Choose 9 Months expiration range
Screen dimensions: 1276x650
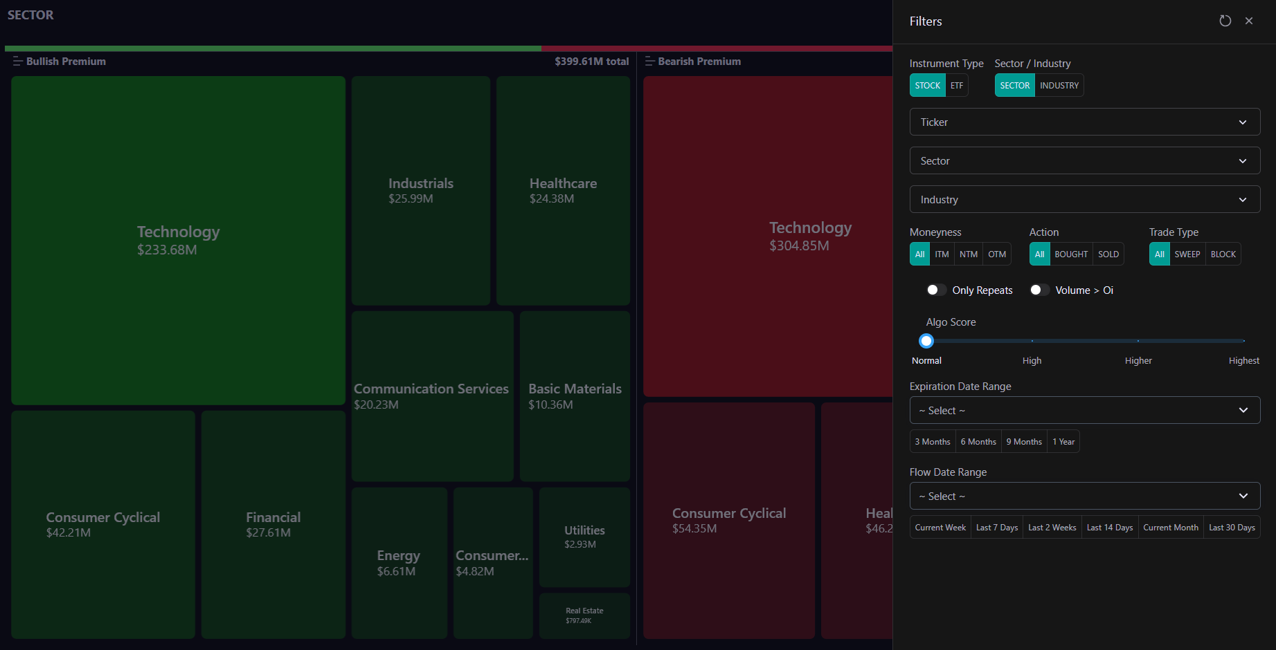pyautogui.click(x=1024, y=442)
